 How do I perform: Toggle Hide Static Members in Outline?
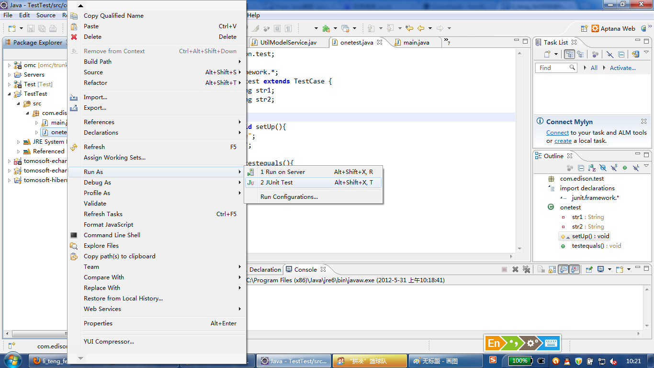tap(614, 168)
